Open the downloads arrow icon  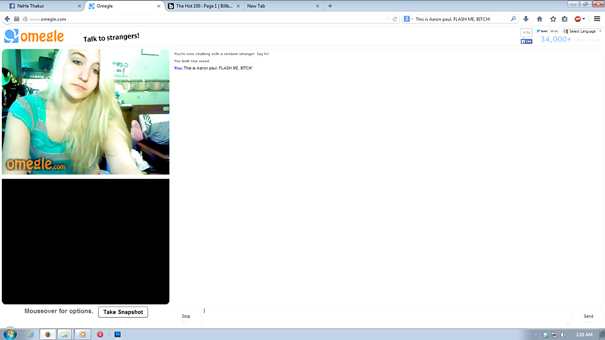click(526, 19)
